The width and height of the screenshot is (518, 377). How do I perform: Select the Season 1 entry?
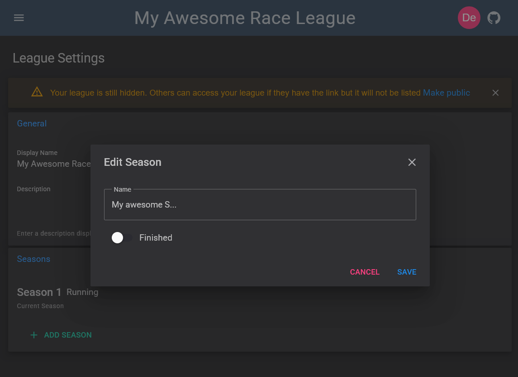pyautogui.click(x=39, y=292)
